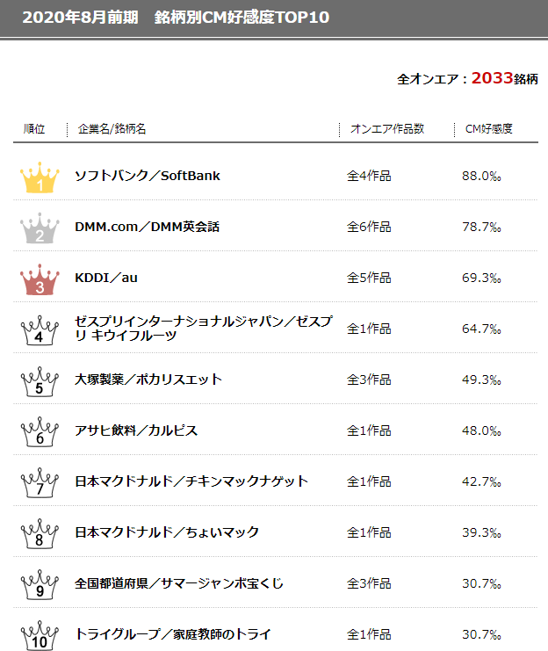Click the rank 6 crown icon
Viewport: 548px width, 651px height.
tap(40, 432)
